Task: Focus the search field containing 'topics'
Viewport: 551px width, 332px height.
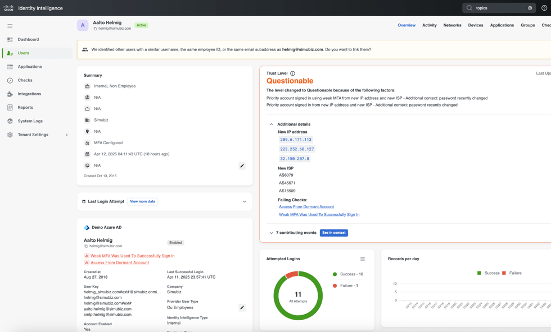Action: tap(499, 8)
